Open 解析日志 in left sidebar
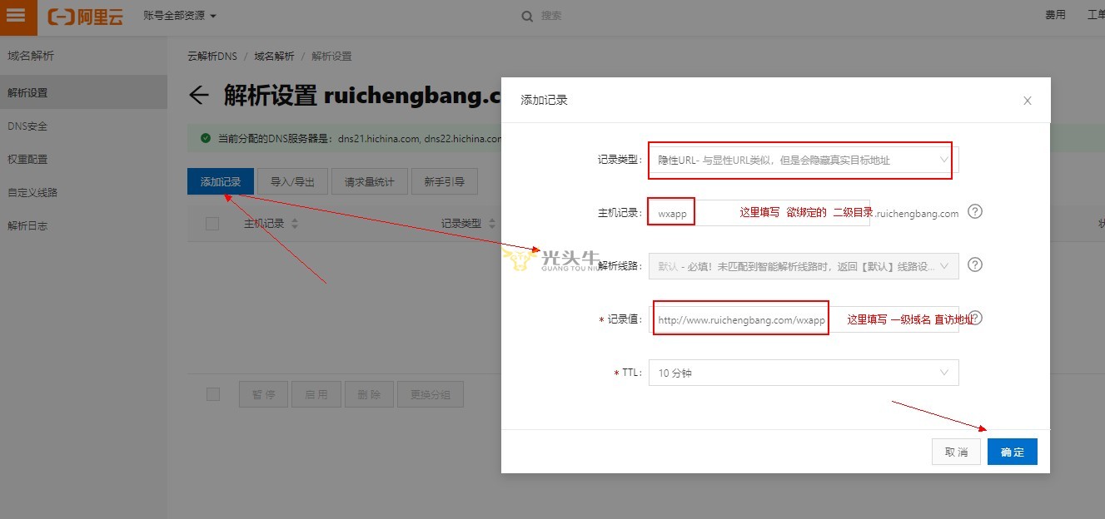Viewport: 1105px width, 519px height. coord(27,225)
